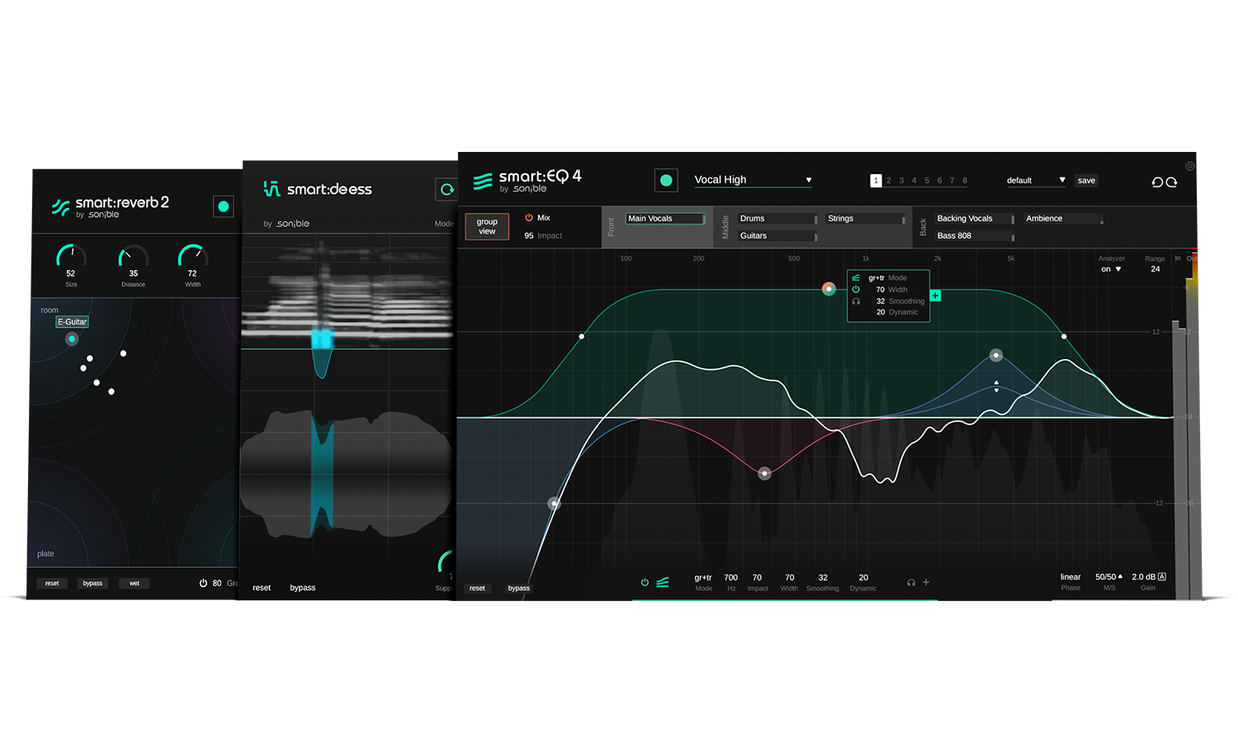Click the smart filter icon in bottom bar
This screenshot has height=753, width=1238.
tap(663, 583)
